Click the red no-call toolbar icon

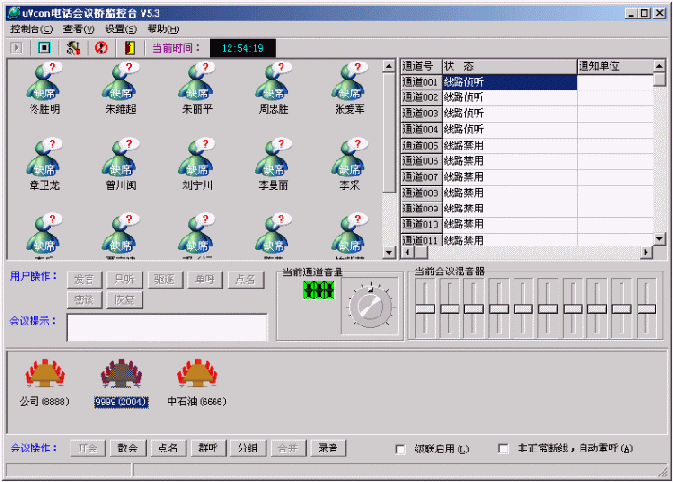tap(101, 47)
